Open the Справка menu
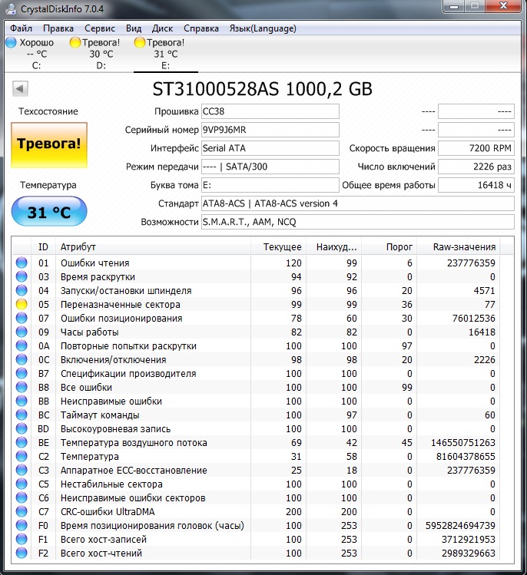Image resolution: width=527 pixels, height=575 pixels. (x=201, y=28)
